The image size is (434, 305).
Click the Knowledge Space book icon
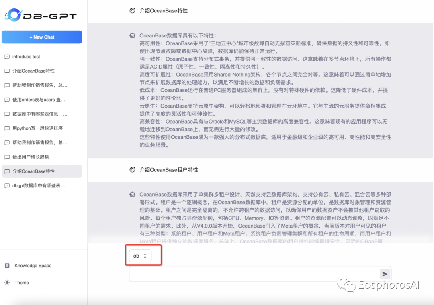7,266
